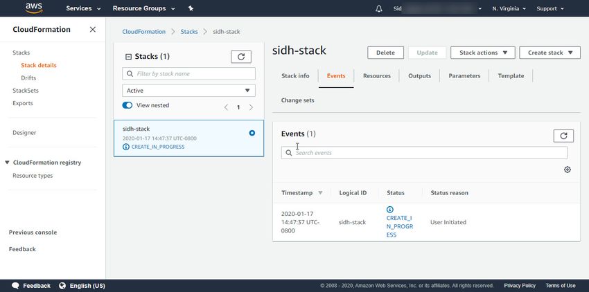Click the info icon in event Status cell
This screenshot has width=589, height=292.
coord(390,210)
